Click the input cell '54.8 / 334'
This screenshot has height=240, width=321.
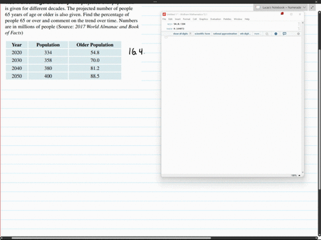(x=179, y=24)
